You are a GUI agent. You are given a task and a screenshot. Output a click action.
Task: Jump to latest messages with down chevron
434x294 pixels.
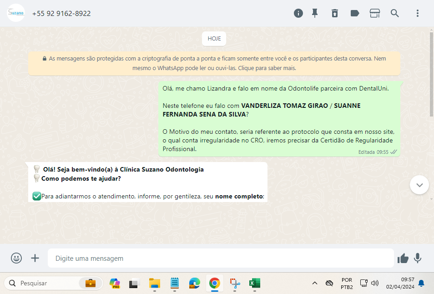(x=419, y=185)
